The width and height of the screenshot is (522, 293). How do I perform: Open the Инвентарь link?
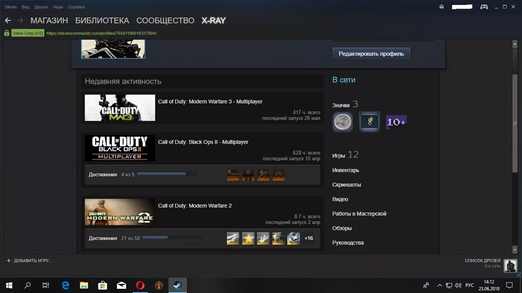[346, 170]
